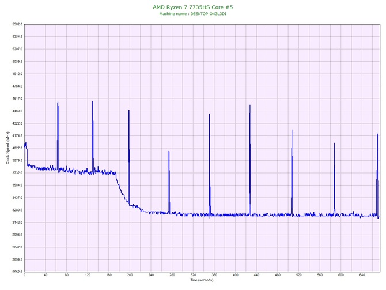Viewport: 386px width, 290px height.
Task: Click the '360' x-axis tick label
Action: (x=214, y=275)
